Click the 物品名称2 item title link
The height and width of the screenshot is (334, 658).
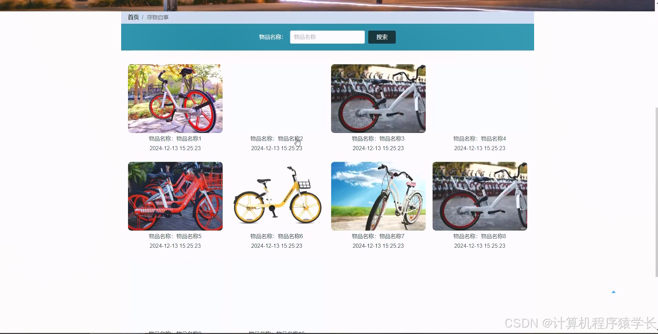click(276, 138)
